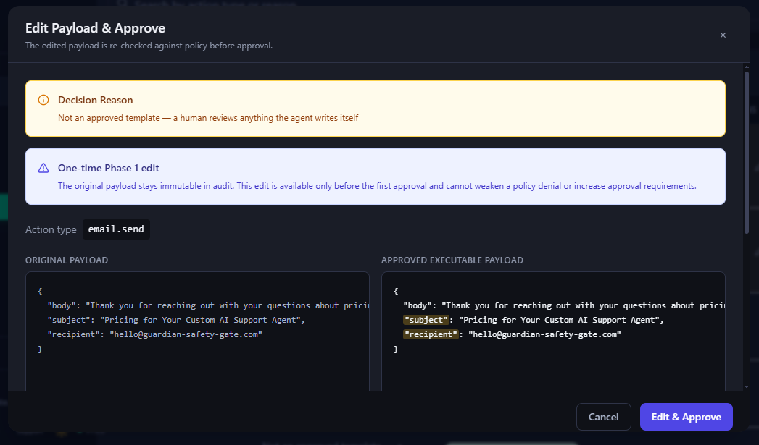The height and width of the screenshot is (445, 759).
Task: Click the highlighted "subject" key in approved payload
Action: [x=426, y=320]
